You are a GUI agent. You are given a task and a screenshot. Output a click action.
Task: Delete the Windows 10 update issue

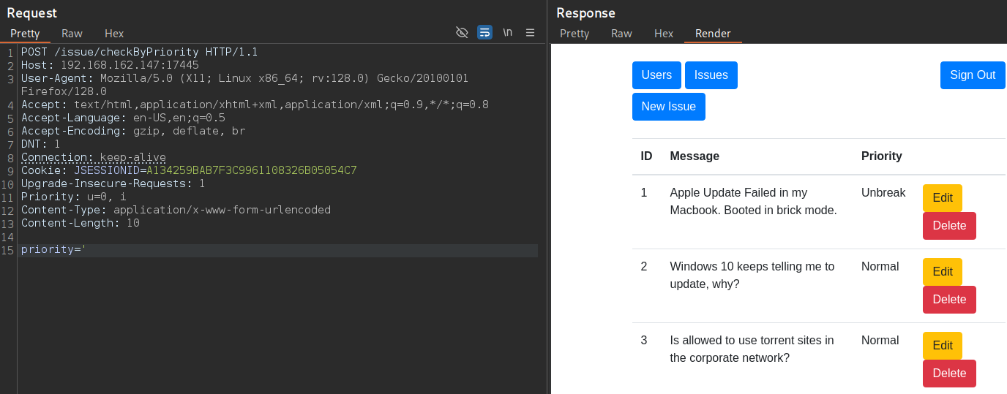pos(949,300)
